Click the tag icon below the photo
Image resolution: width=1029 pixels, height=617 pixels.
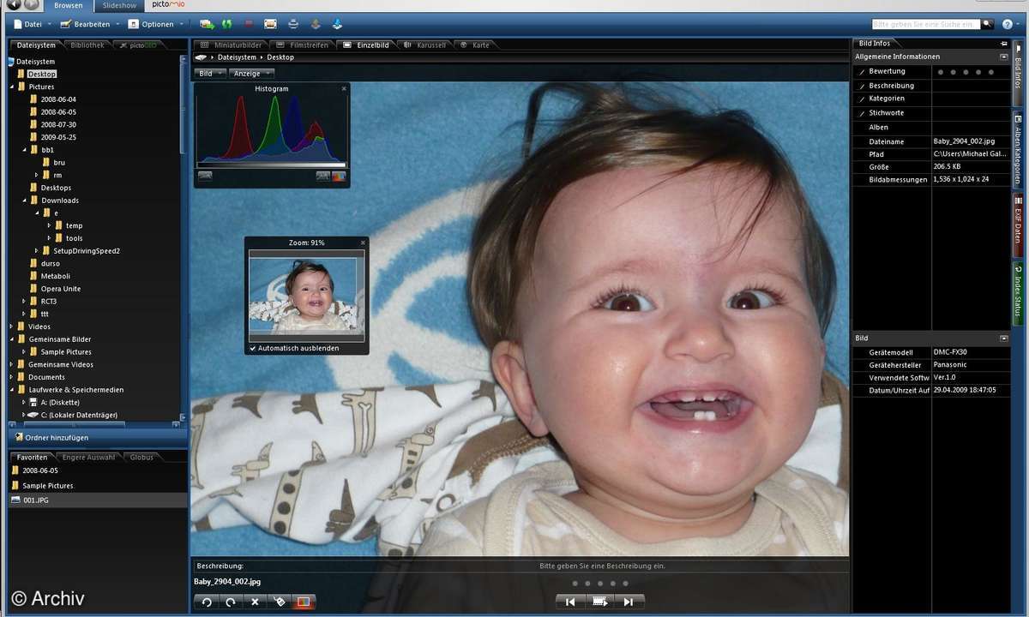pyautogui.click(x=279, y=602)
